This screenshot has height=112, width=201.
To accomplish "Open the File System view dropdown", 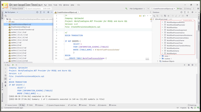I will click(x=17, y=12).
